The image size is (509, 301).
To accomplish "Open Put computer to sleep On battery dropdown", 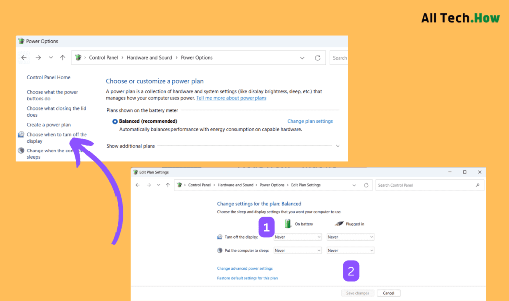I will click(298, 250).
